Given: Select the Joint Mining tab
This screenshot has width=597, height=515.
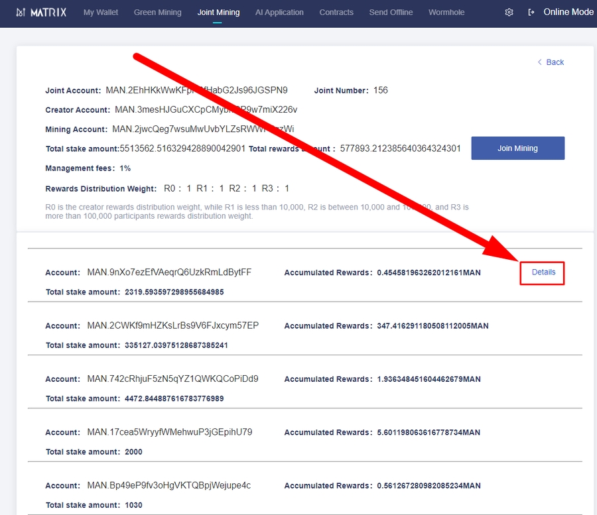Looking at the screenshot, I should [x=218, y=12].
